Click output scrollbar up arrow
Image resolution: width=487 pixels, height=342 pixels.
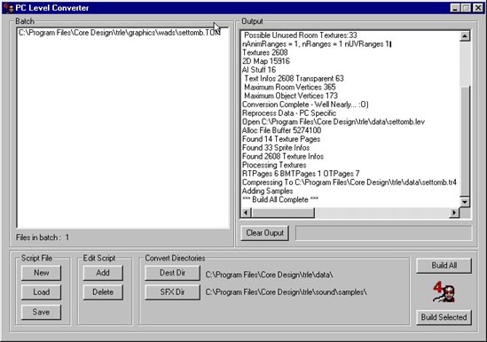(x=465, y=36)
